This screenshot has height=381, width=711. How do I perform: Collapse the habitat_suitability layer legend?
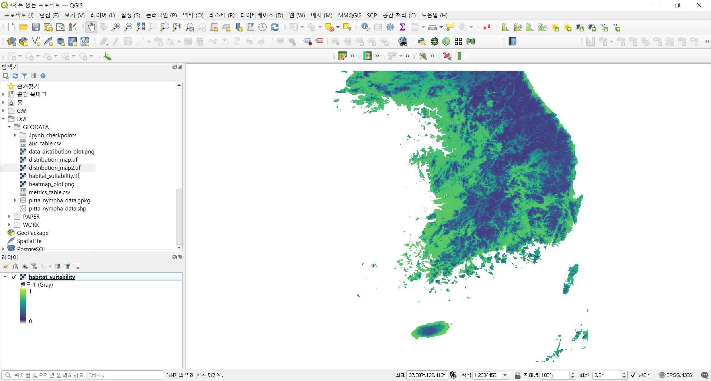pos(5,277)
